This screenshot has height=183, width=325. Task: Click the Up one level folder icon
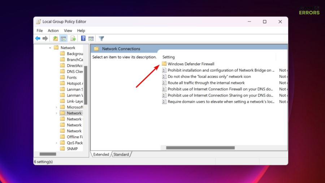(55, 38)
